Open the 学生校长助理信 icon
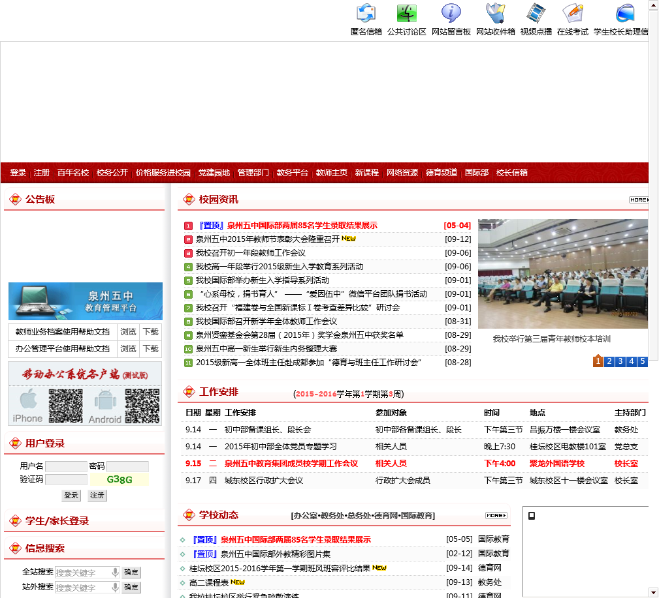The height and width of the screenshot is (598, 659). (x=625, y=13)
